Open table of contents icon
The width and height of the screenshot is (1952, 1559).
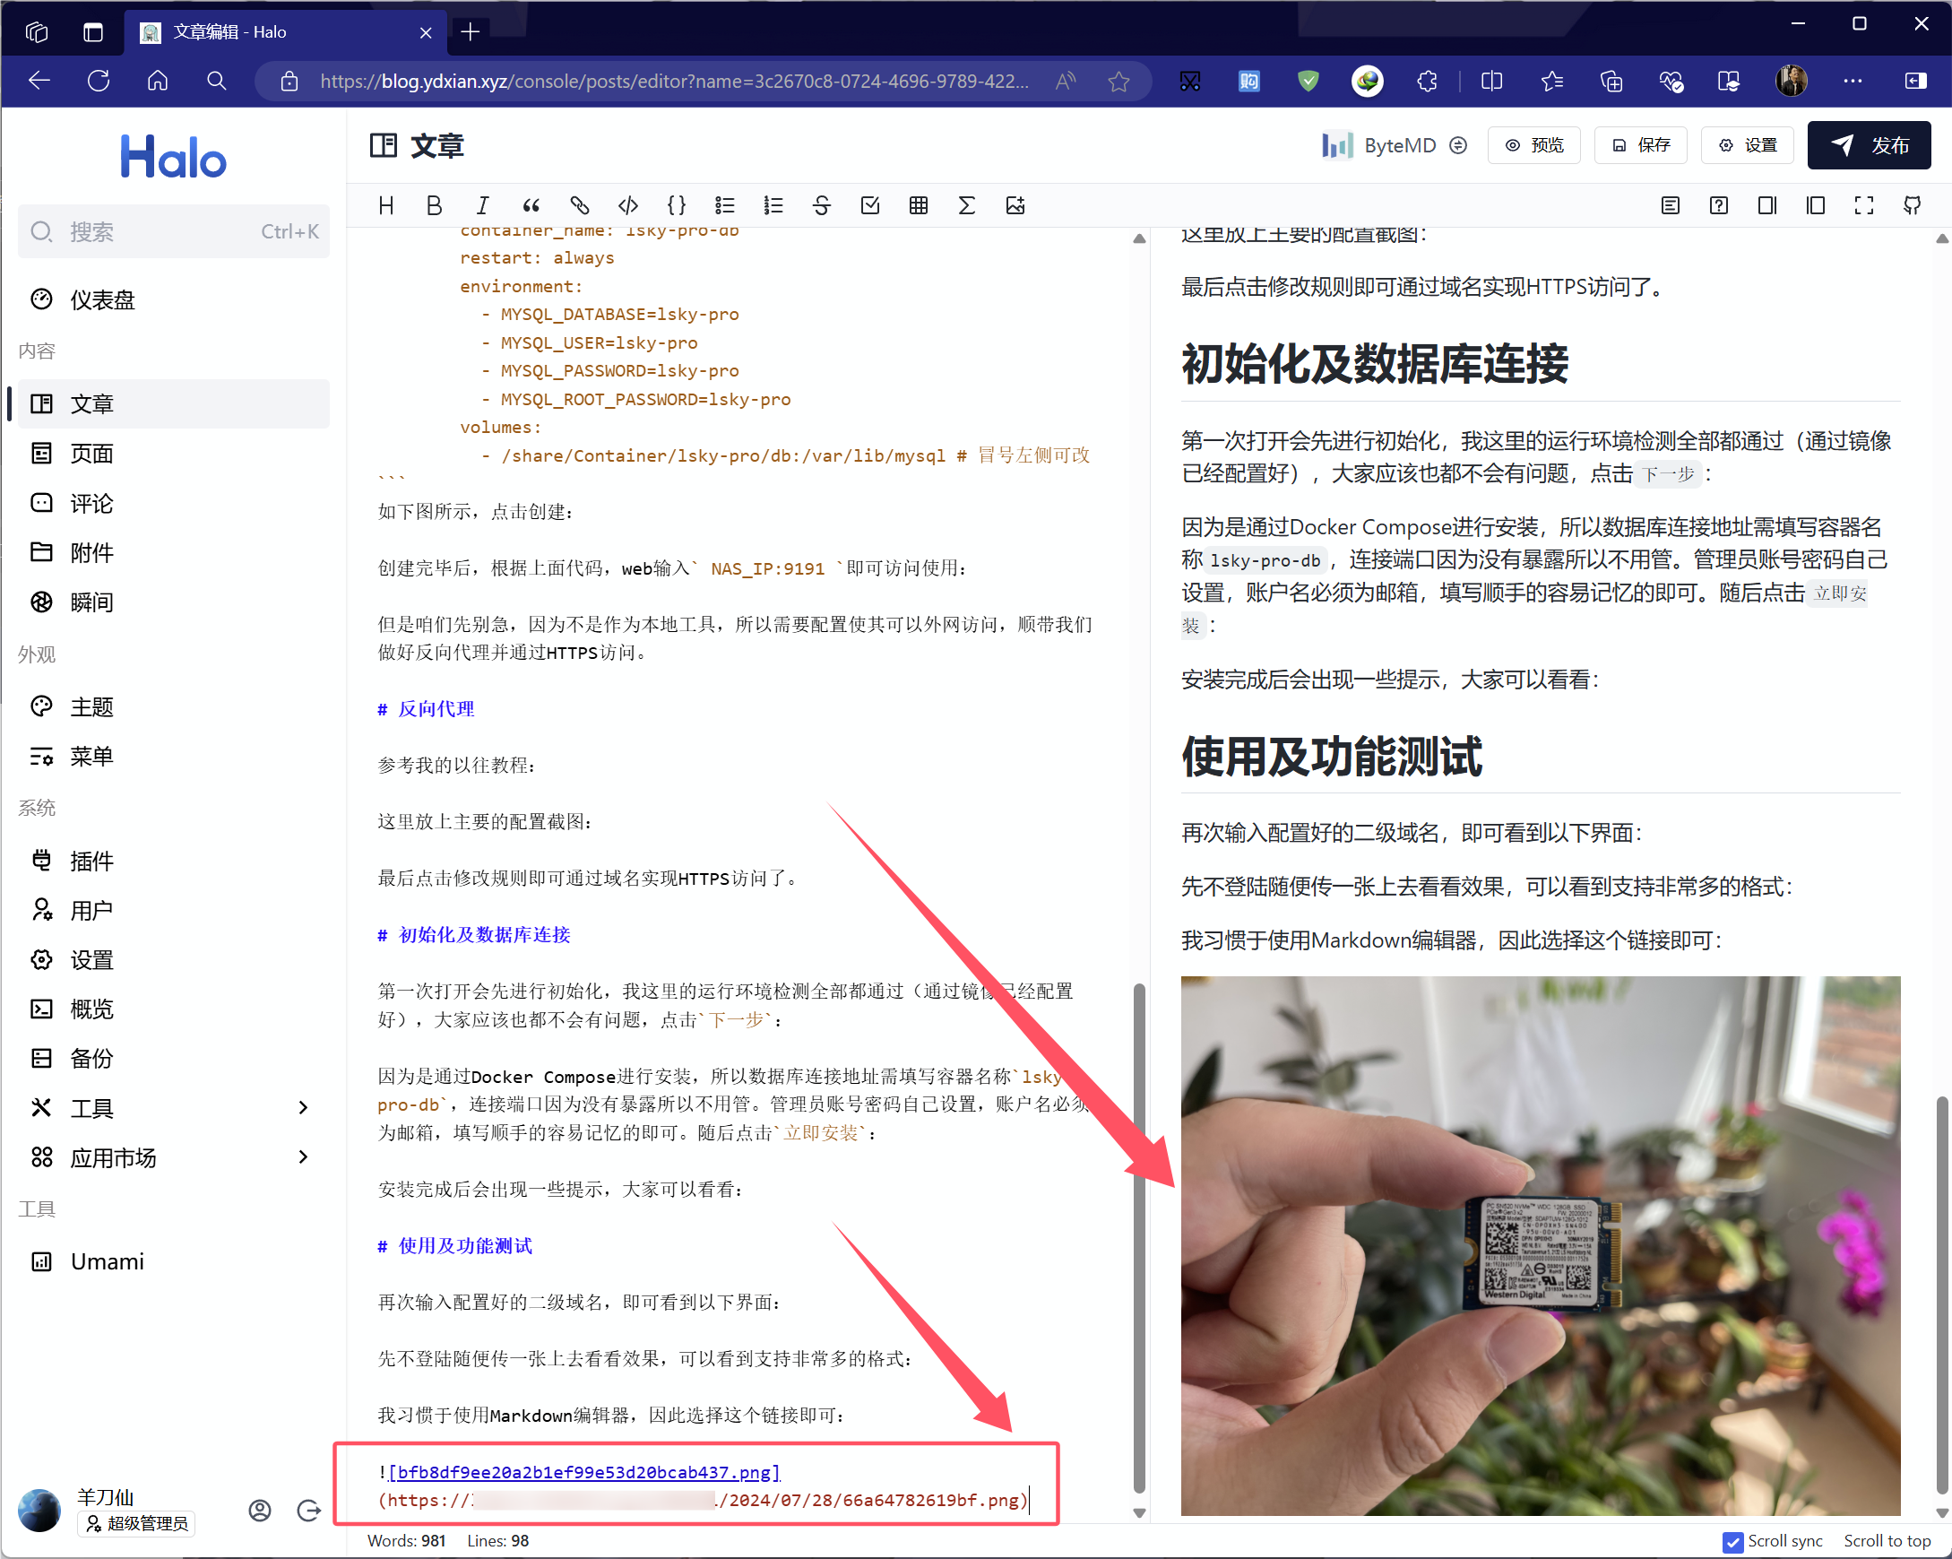tap(1671, 205)
